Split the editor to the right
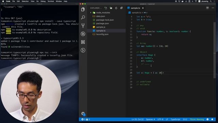The height and width of the screenshot is (123, 218). [207, 8]
